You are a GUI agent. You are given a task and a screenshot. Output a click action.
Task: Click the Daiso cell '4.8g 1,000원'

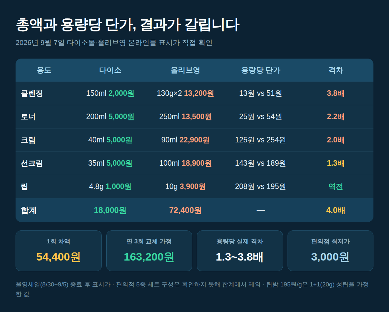click(110, 187)
